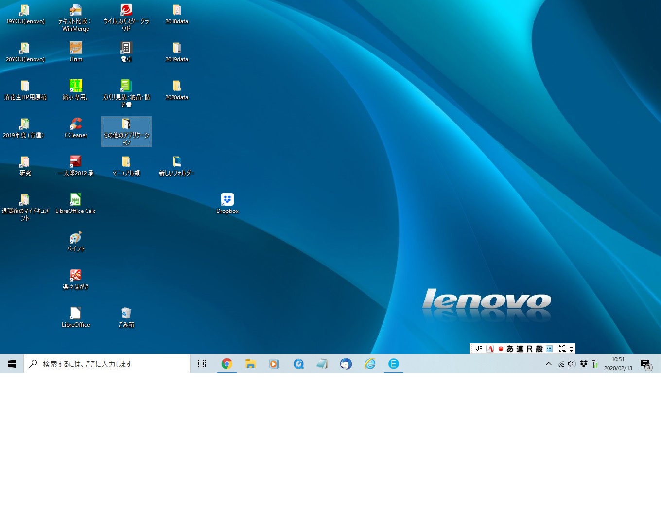The image size is (661, 512).
Task: Open the volume speaker control in tray
Action: [x=572, y=364]
